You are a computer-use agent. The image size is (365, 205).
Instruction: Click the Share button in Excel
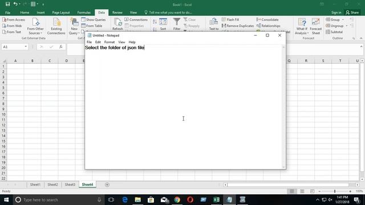(x=352, y=13)
